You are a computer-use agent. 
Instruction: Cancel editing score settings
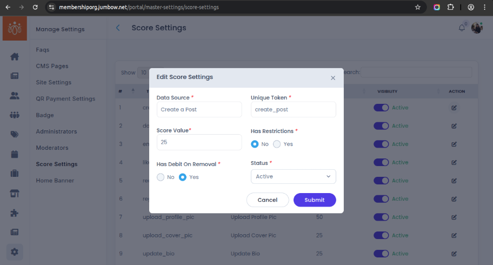(x=267, y=200)
